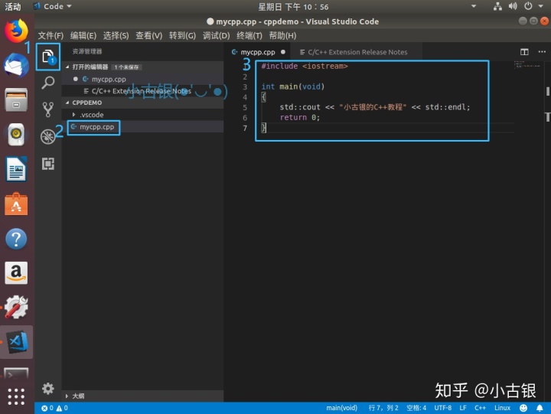Open the 转到(G) menu
The image size is (551, 414).
pyautogui.click(x=182, y=35)
